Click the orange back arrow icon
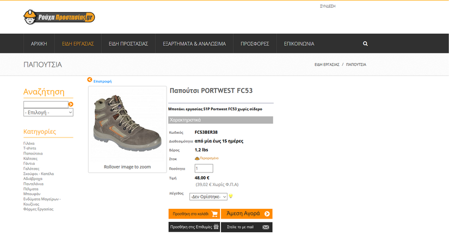 (90, 80)
